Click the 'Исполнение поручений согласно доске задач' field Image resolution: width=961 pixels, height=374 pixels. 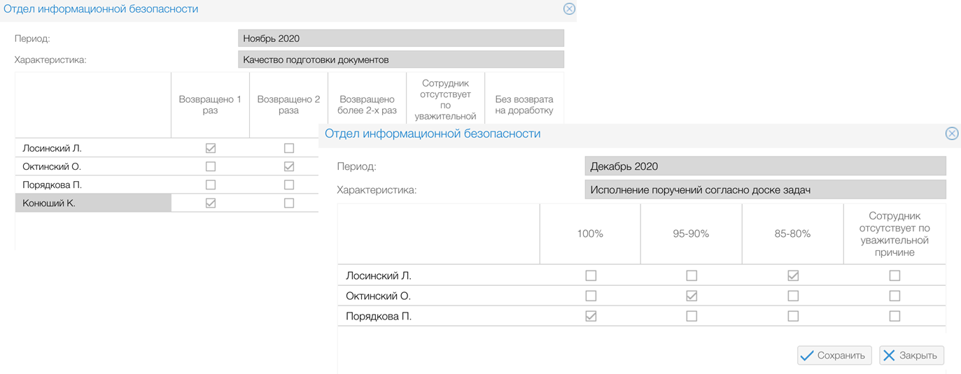(764, 189)
